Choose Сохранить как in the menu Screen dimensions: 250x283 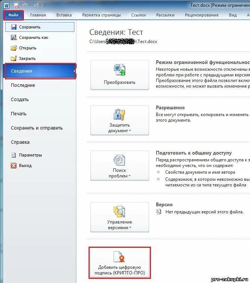34,37
